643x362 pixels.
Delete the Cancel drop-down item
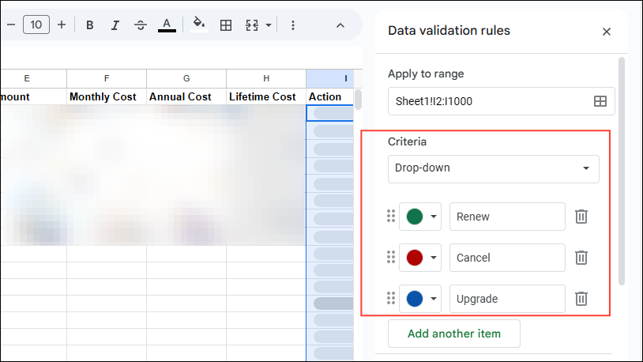pyautogui.click(x=581, y=258)
